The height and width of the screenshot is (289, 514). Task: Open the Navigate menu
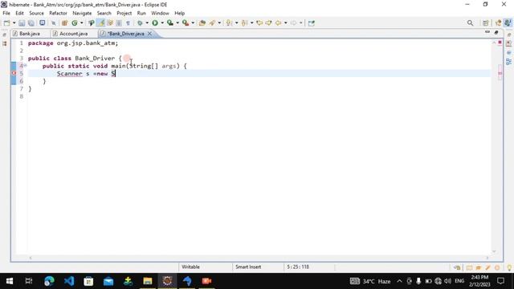(x=82, y=13)
